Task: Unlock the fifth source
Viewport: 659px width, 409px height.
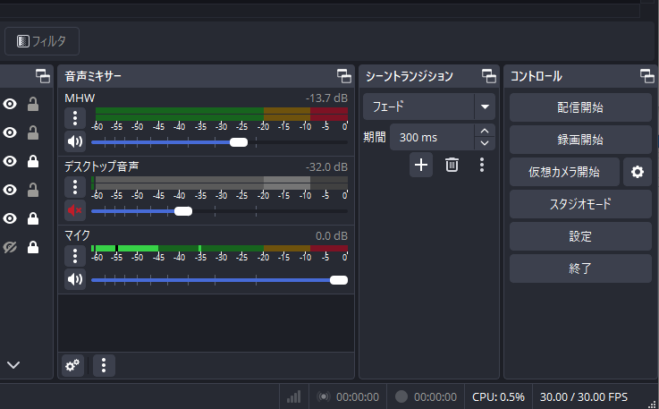Action: (x=33, y=218)
